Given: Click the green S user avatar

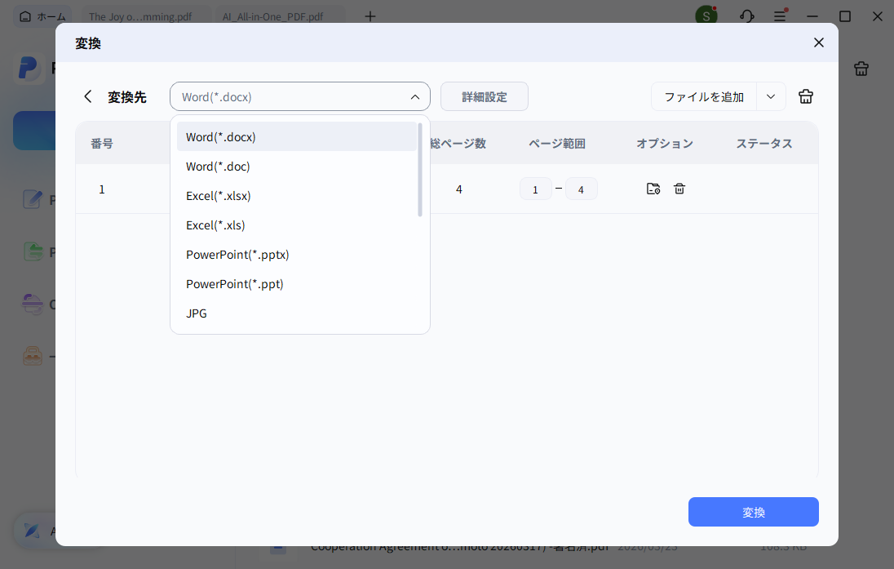Looking at the screenshot, I should tap(706, 16).
